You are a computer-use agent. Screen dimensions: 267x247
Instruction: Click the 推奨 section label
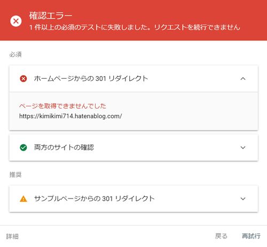point(15,175)
